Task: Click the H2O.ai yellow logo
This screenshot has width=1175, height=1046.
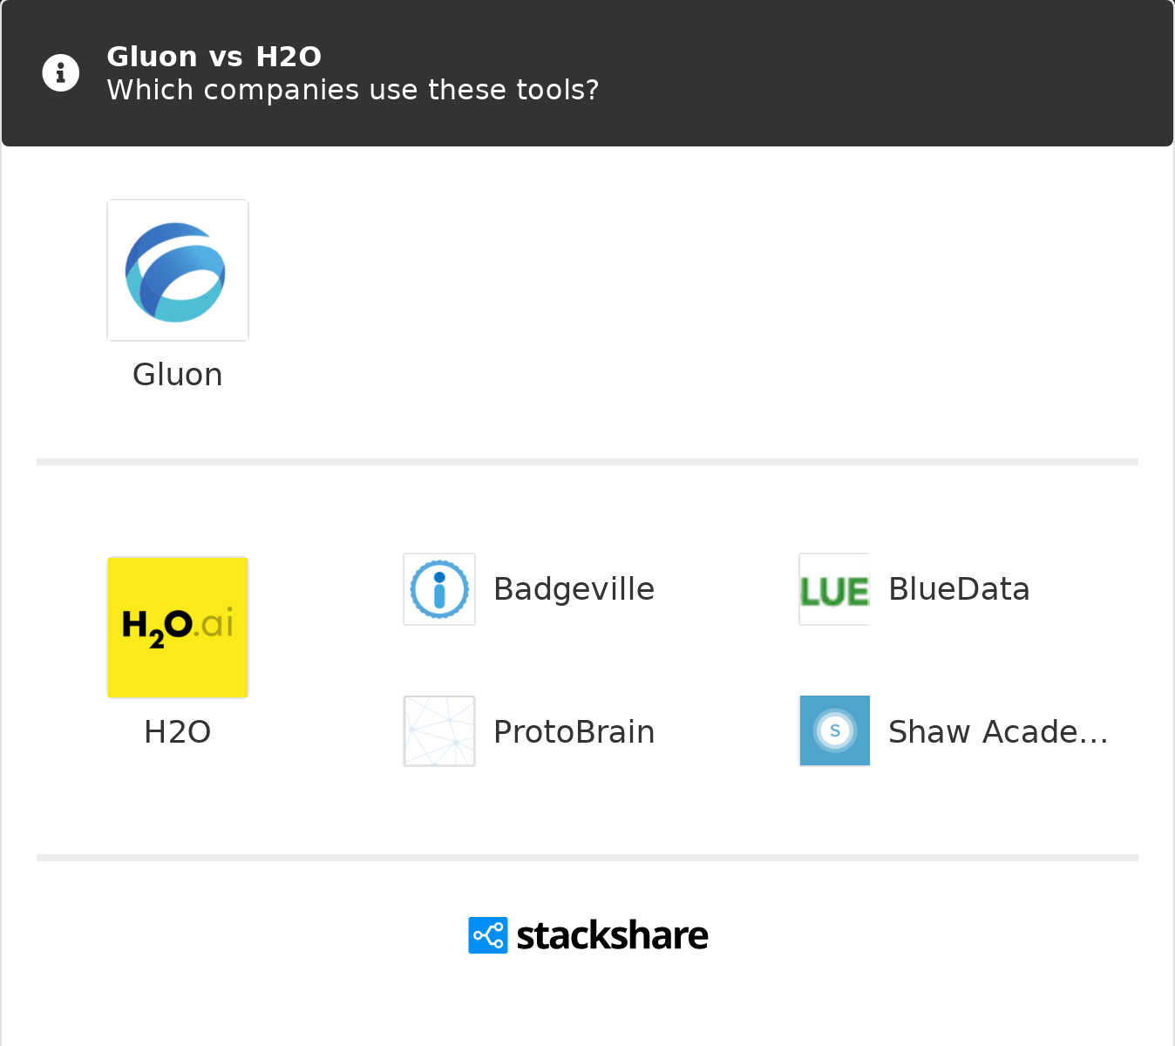Action: (178, 628)
